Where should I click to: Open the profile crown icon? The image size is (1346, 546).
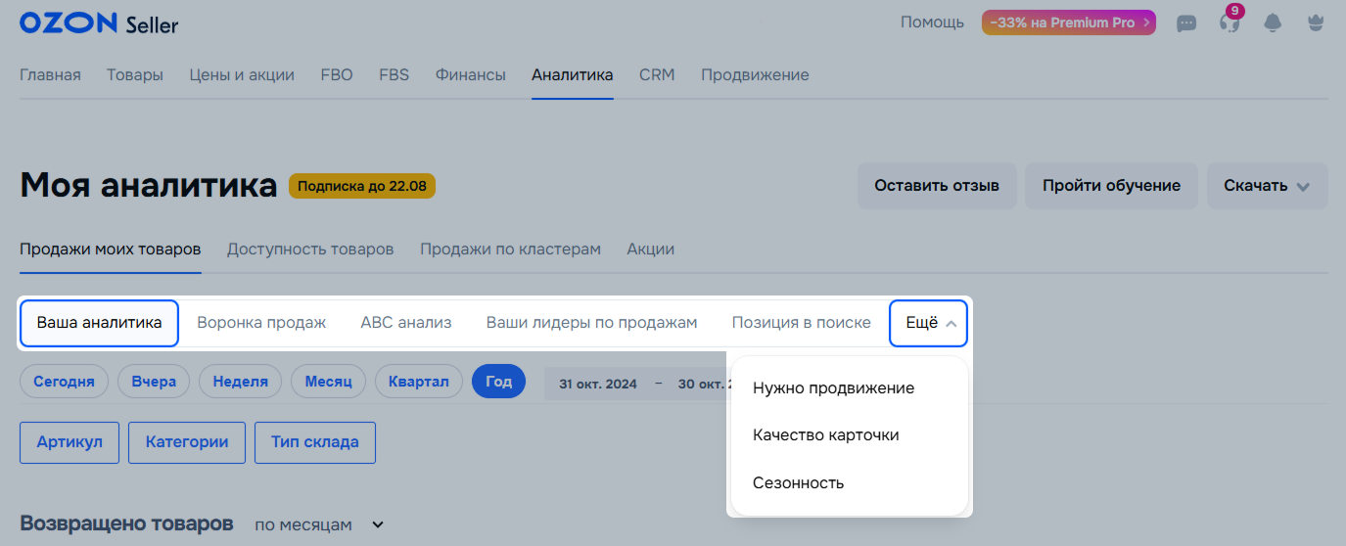[1316, 23]
